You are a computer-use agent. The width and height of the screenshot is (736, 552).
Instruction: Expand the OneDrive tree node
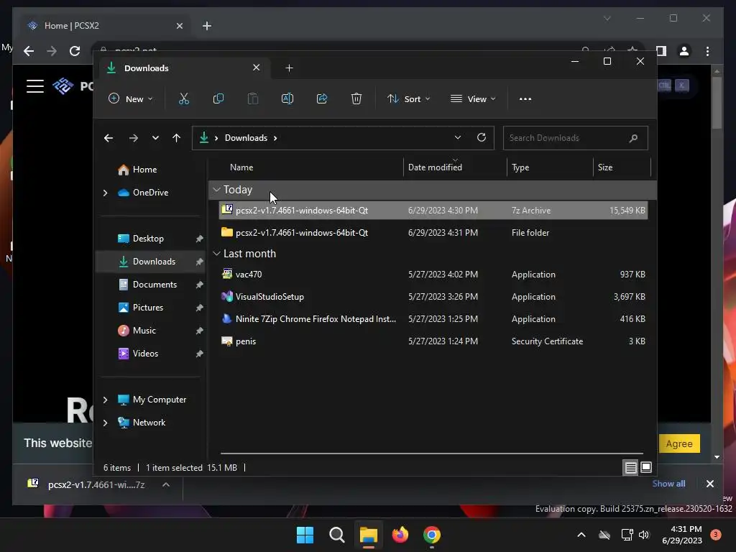[x=105, y=193]
